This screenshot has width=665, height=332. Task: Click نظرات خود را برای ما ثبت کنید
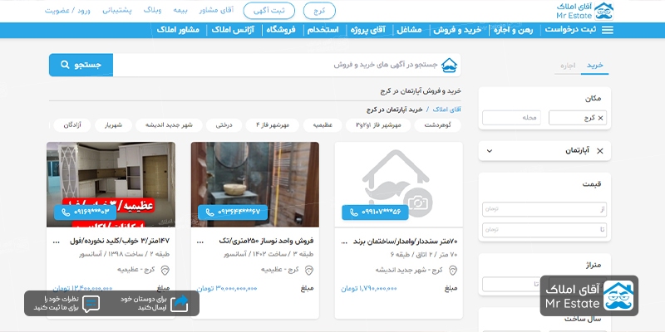57,304
